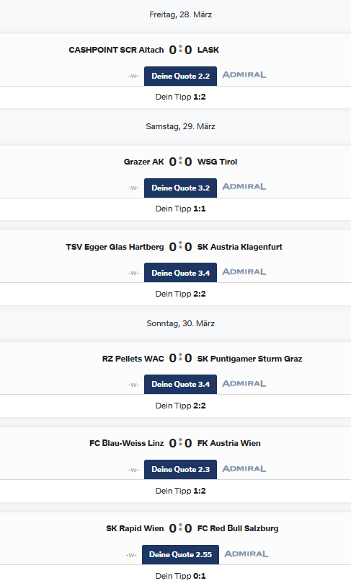Click the -w- marker in the Altach match

coord(133,76)
